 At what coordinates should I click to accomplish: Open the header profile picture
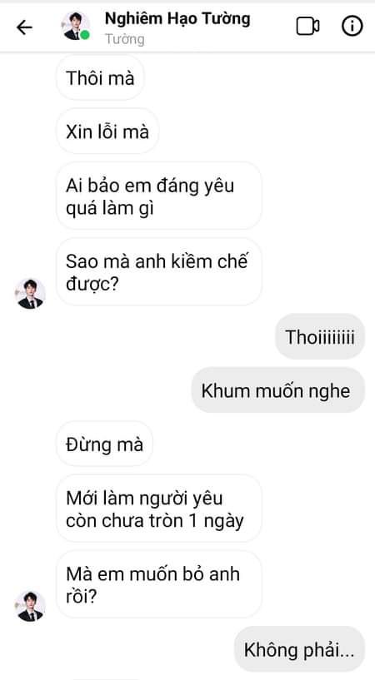tap(76, 27)
